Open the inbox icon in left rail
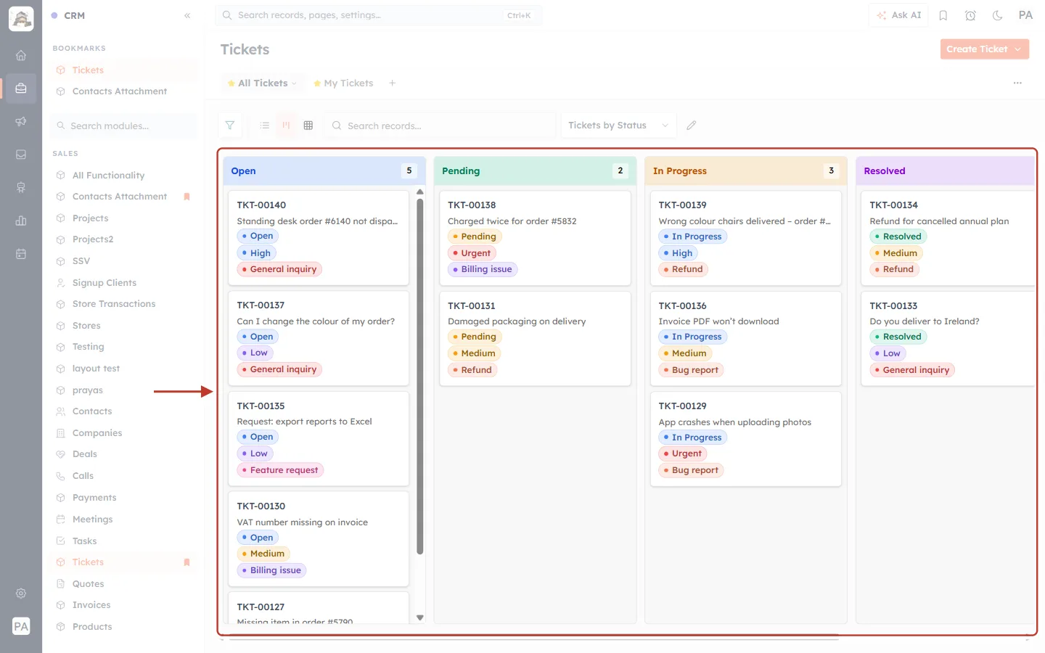This screenshot has width=1045, height=653. 21,155
